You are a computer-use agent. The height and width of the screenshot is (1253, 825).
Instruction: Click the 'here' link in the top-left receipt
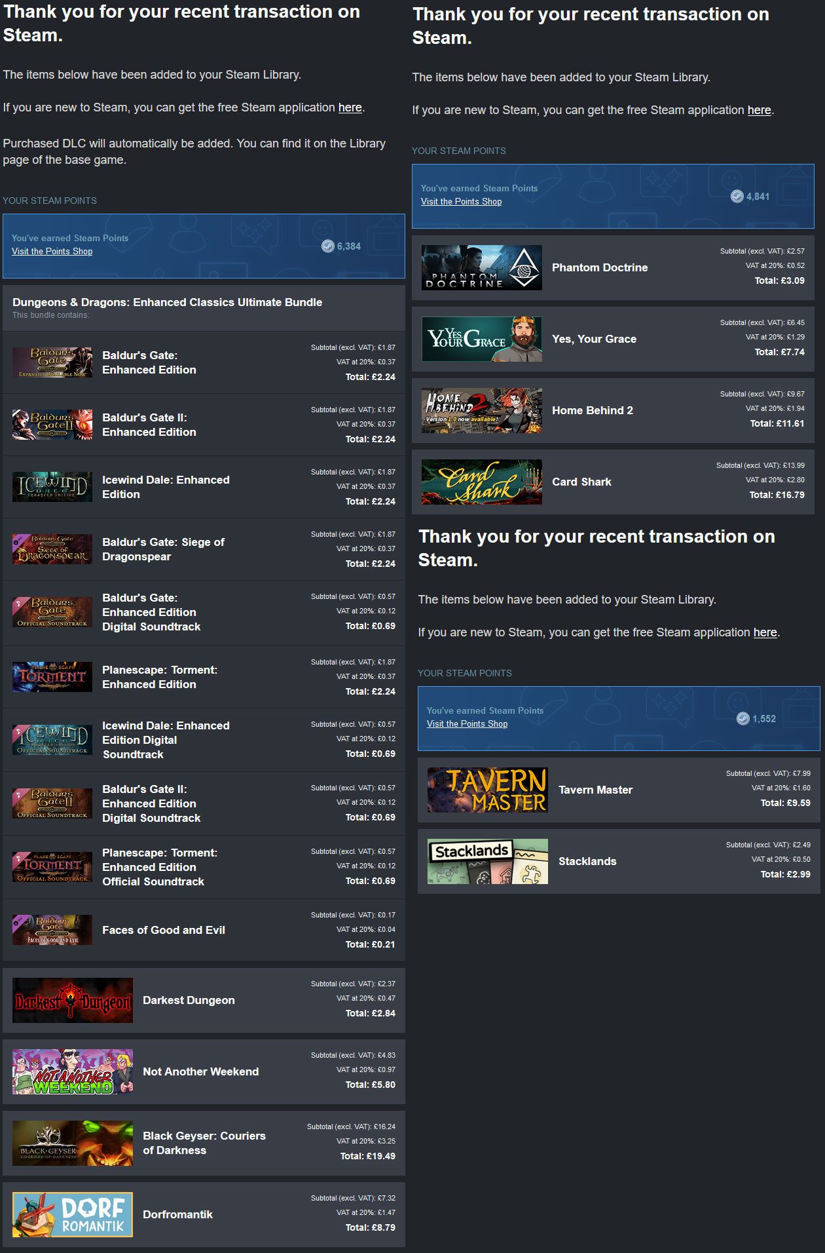pos(350,107)
